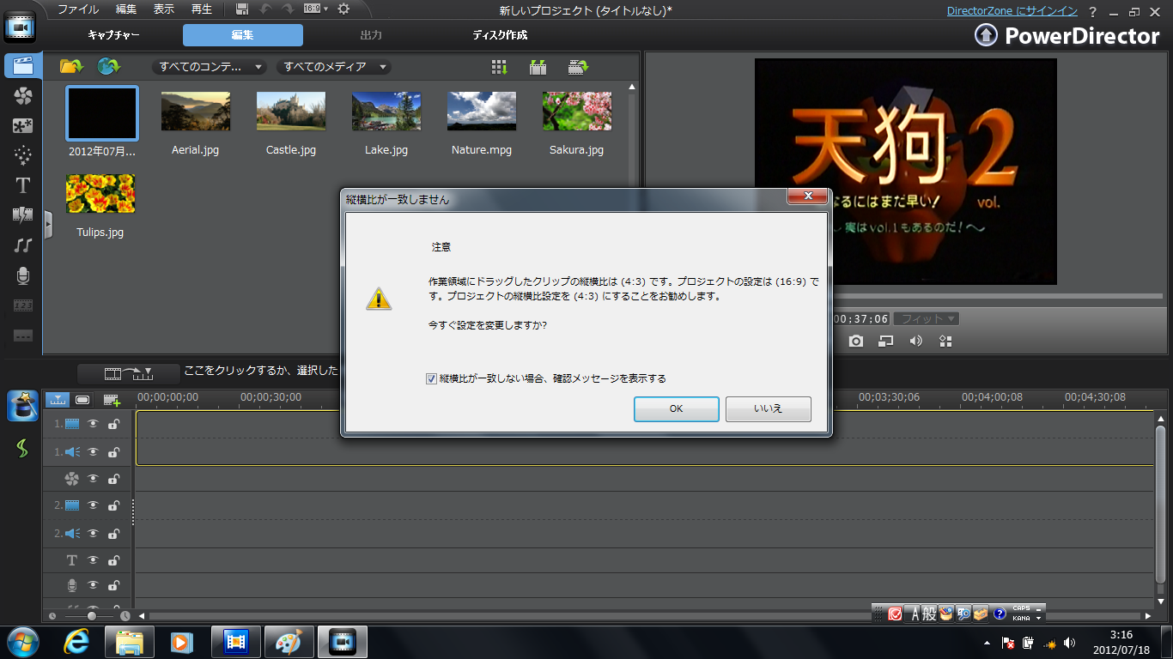Click the green S-shaped icon beside timeline
The width and height of the screenshot is (1173, 659).
pos(22,448)
